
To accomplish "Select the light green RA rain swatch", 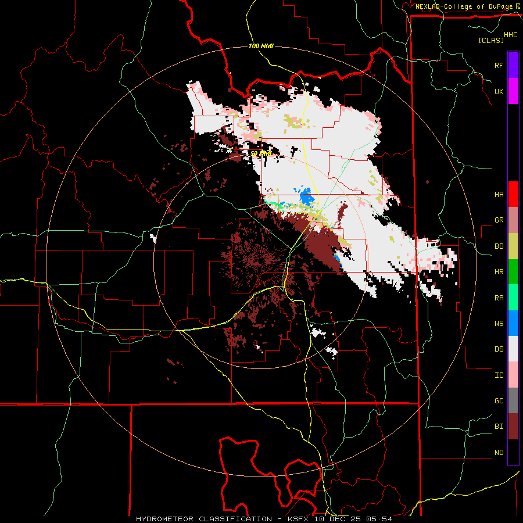I will (x=513, y=298).
